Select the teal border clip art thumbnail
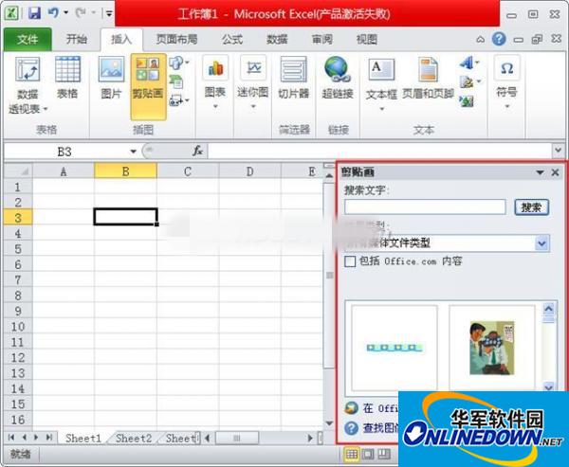569x467 pixels. [x=395, y=348]
